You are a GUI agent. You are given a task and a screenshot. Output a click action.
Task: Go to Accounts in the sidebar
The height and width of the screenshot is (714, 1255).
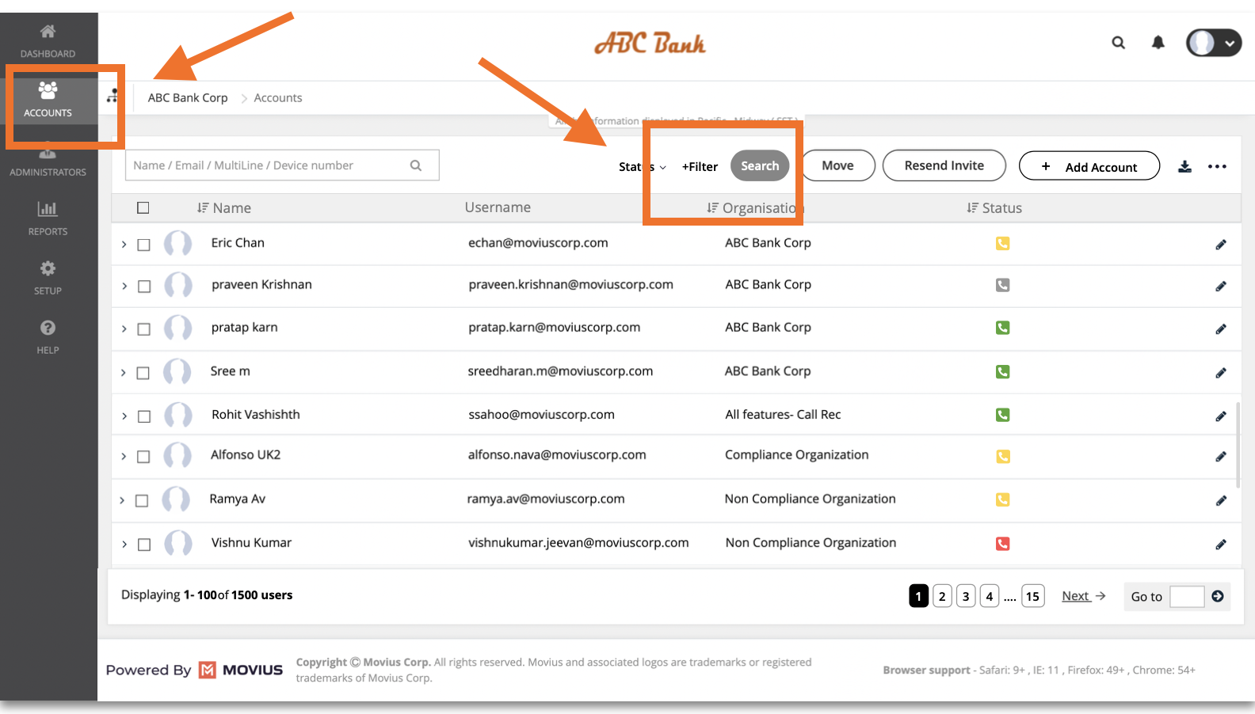point(48,99)
